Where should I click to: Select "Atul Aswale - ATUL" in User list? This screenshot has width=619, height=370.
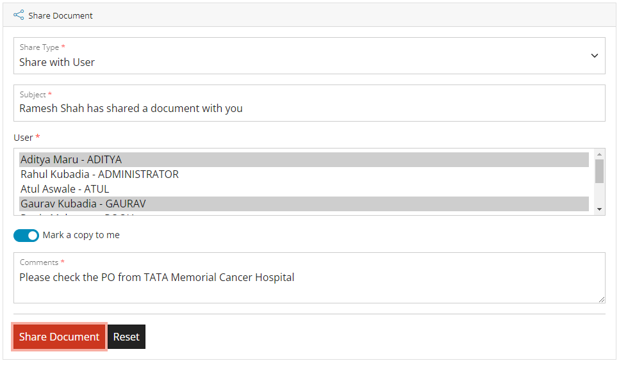click(x=64, y=188)
